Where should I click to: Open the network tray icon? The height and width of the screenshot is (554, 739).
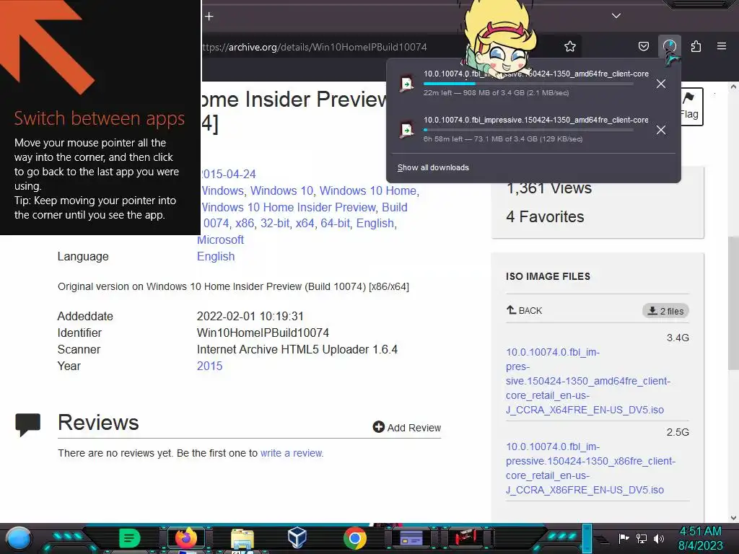pyautogui.click(x=641, y=538)
